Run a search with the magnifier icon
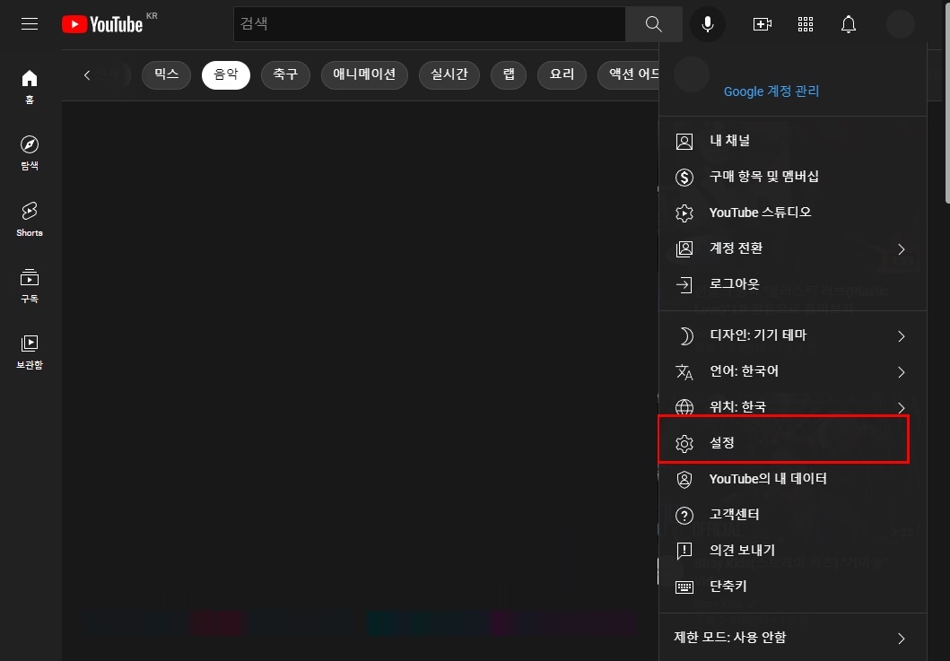The height and width of the screenshot is (661, 950). pos(653,24)
